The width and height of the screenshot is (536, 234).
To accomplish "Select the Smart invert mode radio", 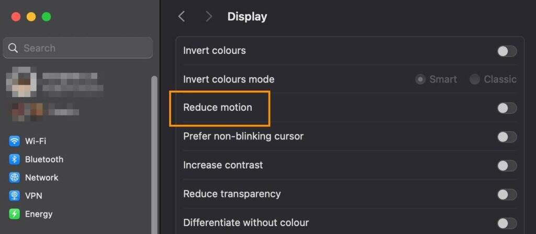I will (x=420, y=79).
